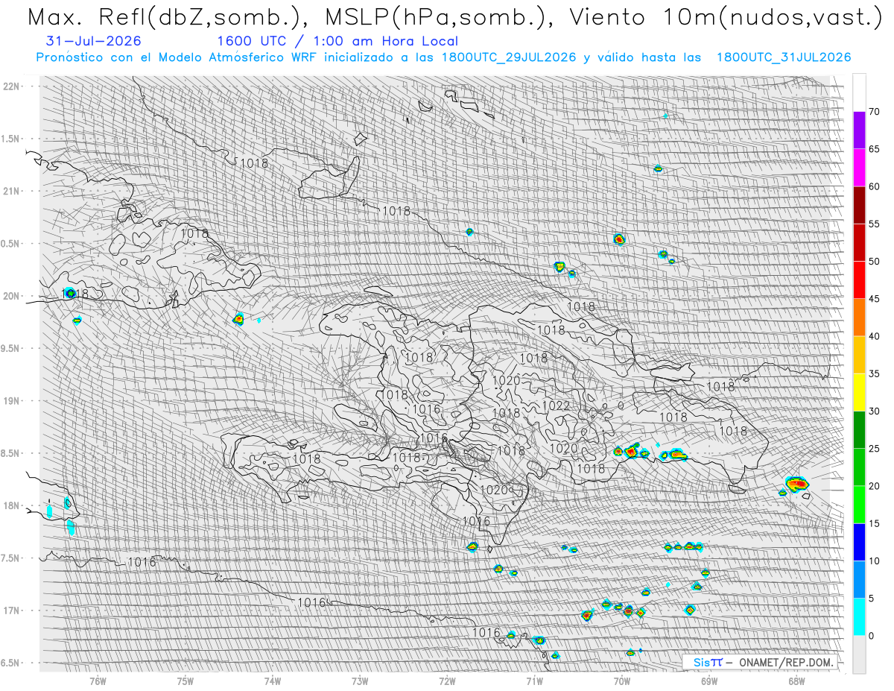Click the colorbar label 70
This screenshot has width=894, height=691.
(x=875, y=112)
